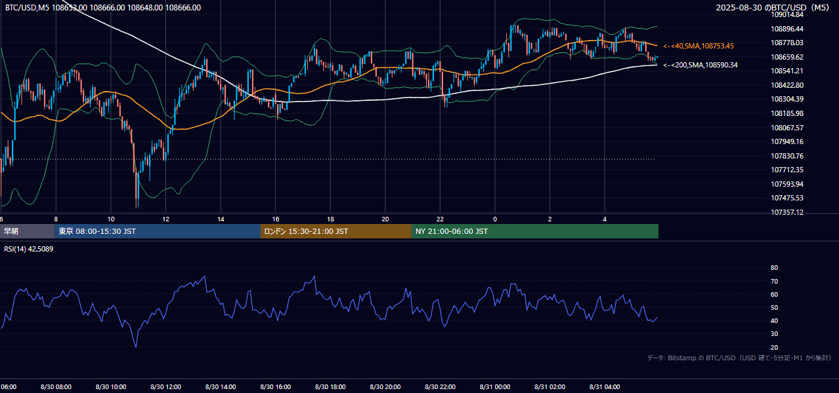Click hour tick 10 on price chart axis
This screenshot has height=393, width=839.
(111, 219)
